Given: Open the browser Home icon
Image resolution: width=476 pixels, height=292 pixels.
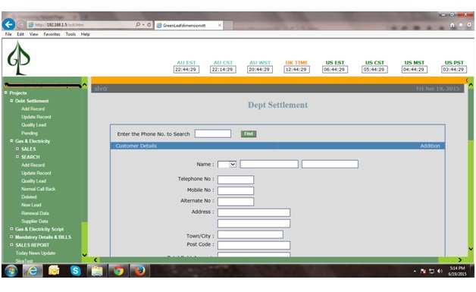Looking at the screenshot, I should pyautogui.click(x=453, y=25).
